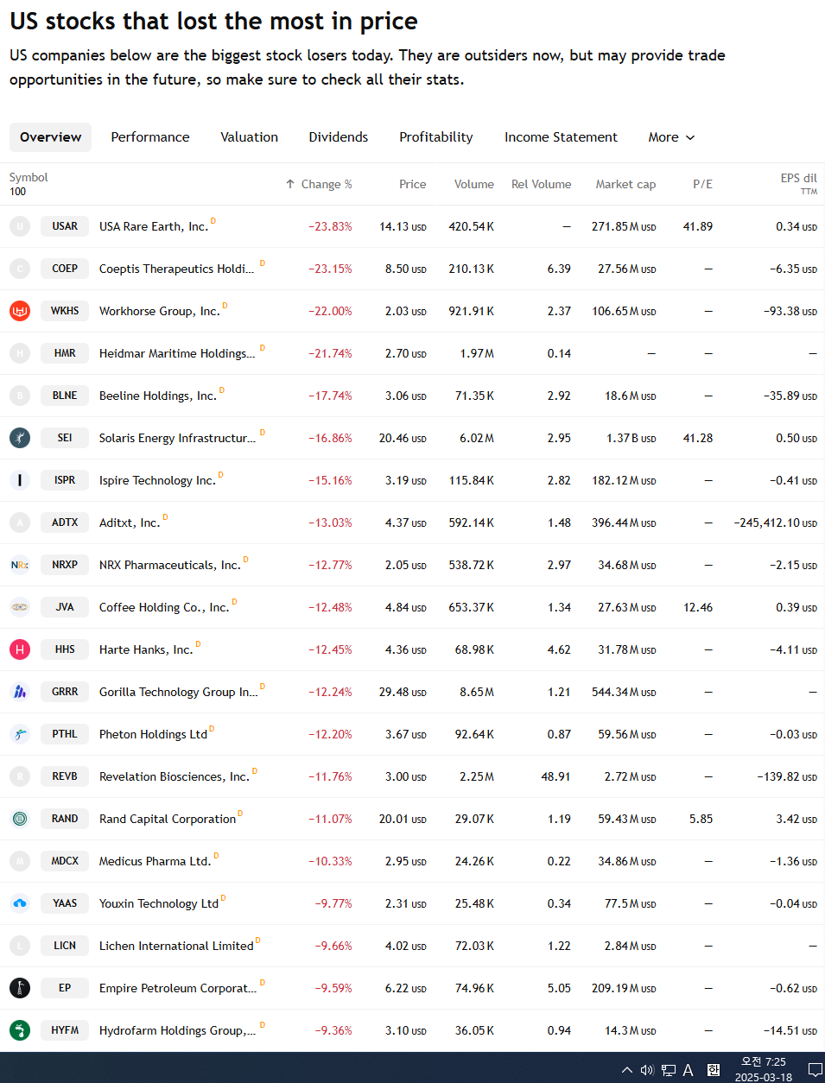Open the SEI ticker symbol
The height and width of the screenshot is (1083, 825).
tap(65, 438)
